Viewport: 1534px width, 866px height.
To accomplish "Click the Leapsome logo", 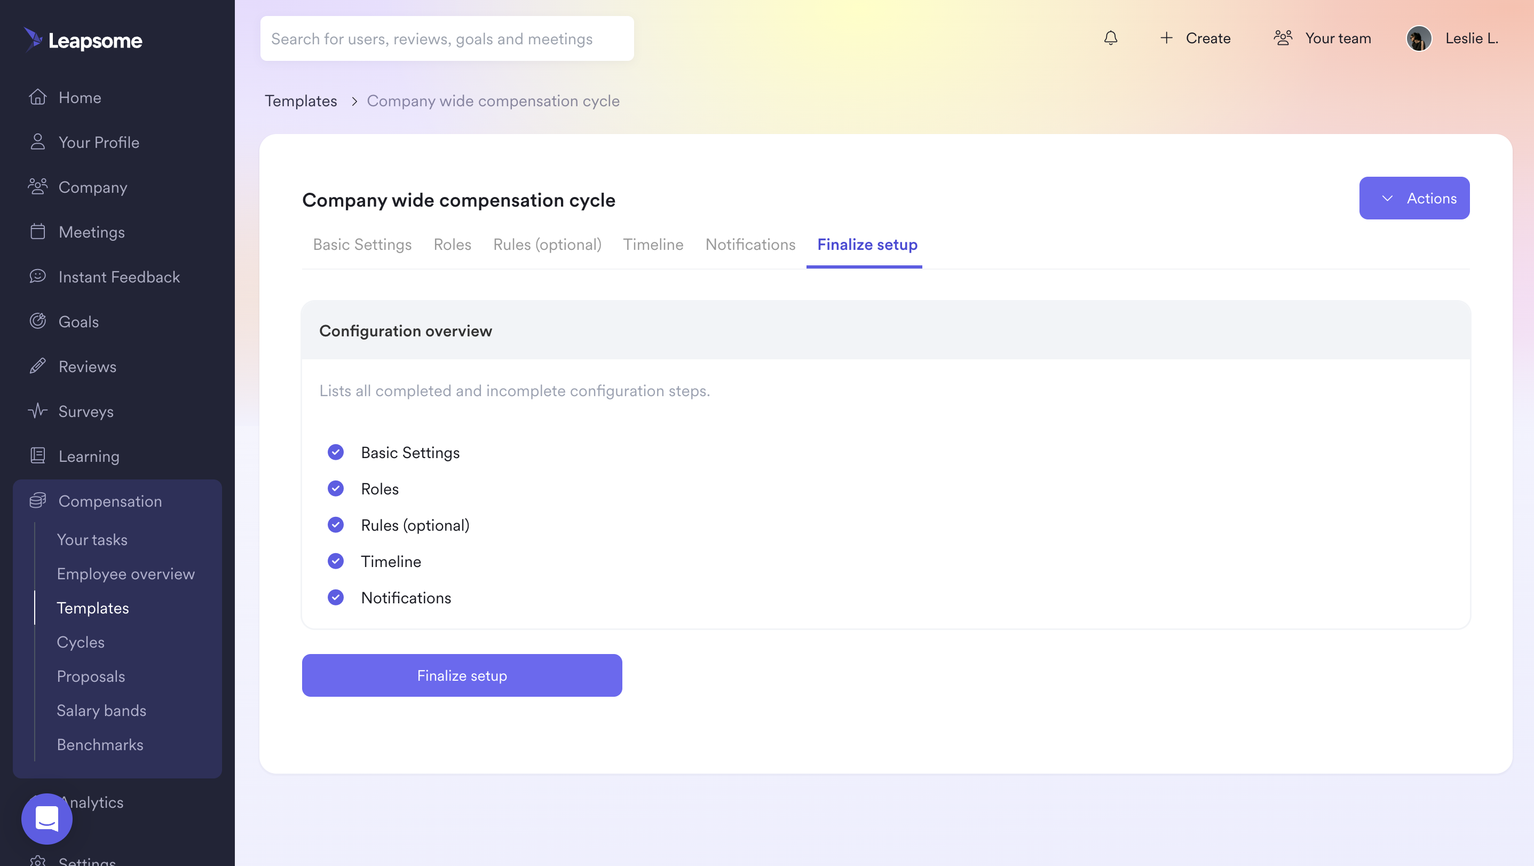I will [x=83, y=40].
